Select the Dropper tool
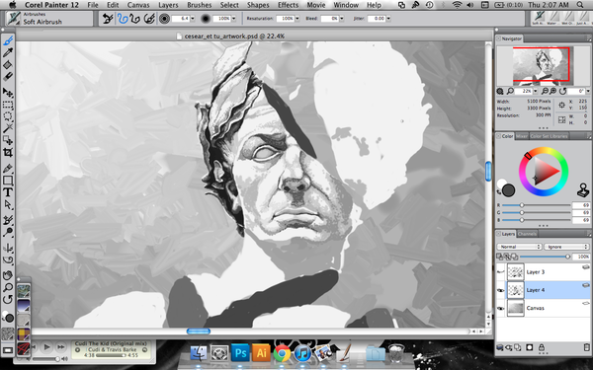 click(x=8, y=52)
